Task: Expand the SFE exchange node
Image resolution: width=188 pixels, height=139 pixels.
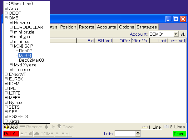Action: (x=6, y=112)
